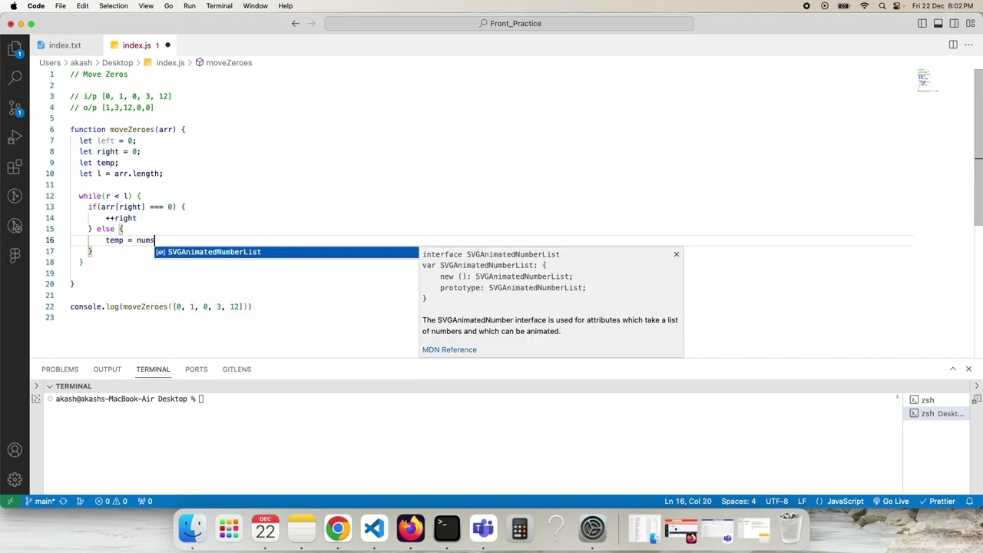Click the Ln 16, Col 20 indicator
This screenshot has height=553, width=983.
[687, 502]
